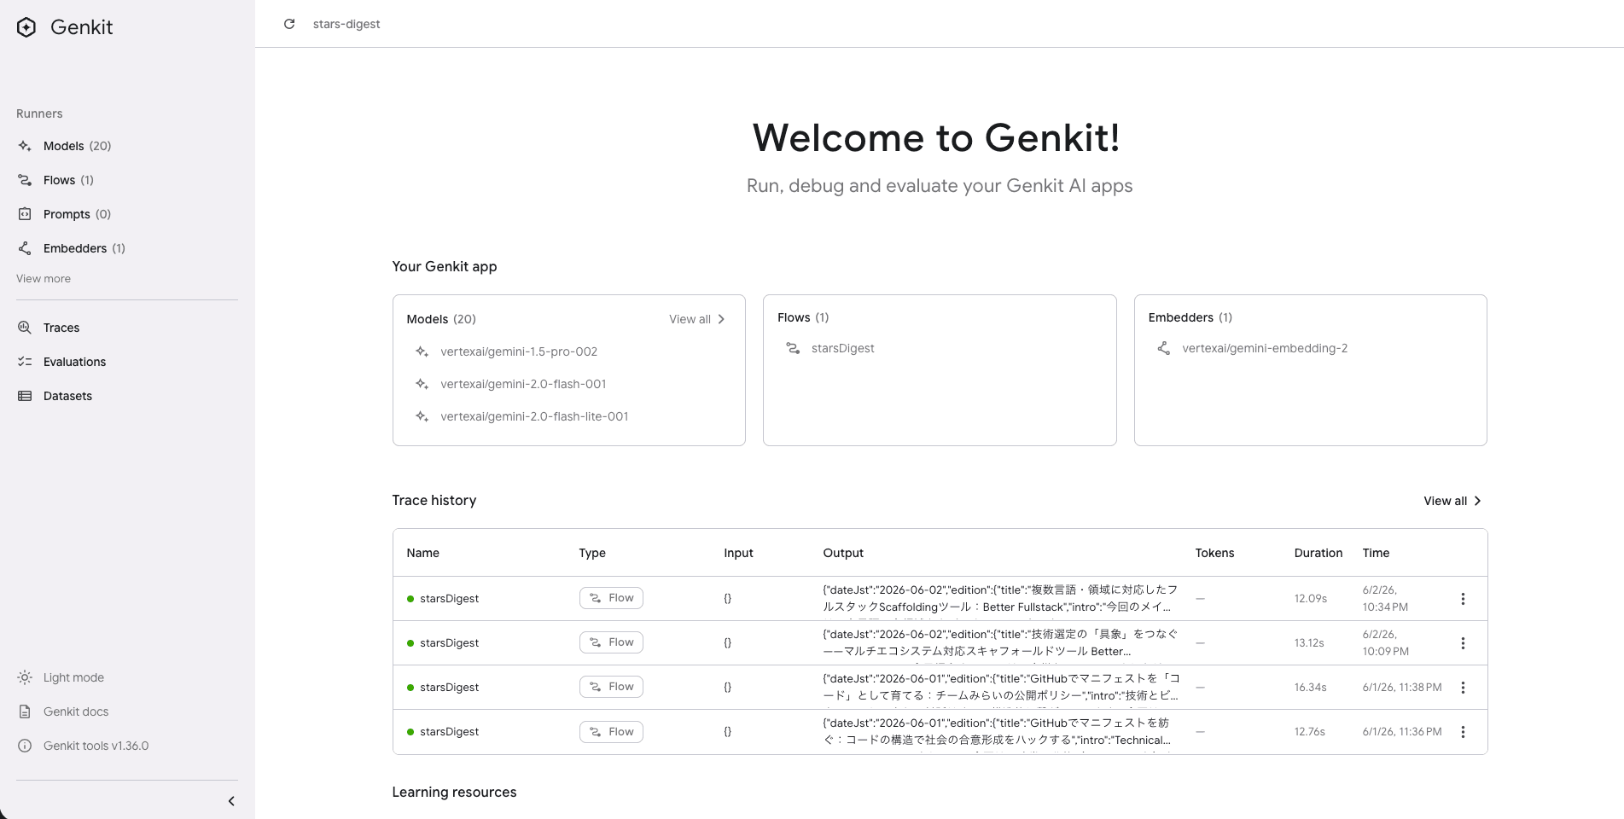Click sparkle icon beside gemini-1.5-pro-002
Screen dimensions: 1624x819
click(x=422, y=351)
